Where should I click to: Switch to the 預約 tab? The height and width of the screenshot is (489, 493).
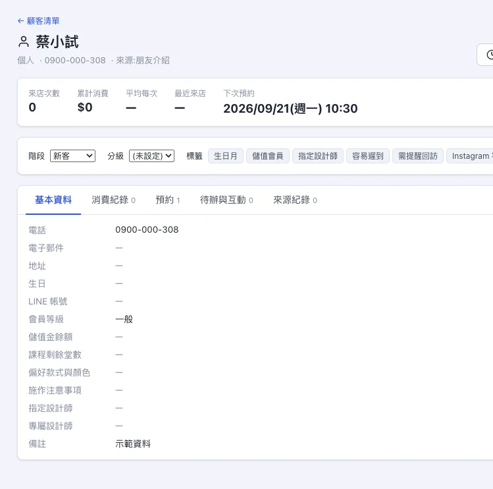click(x=168, y=200)
